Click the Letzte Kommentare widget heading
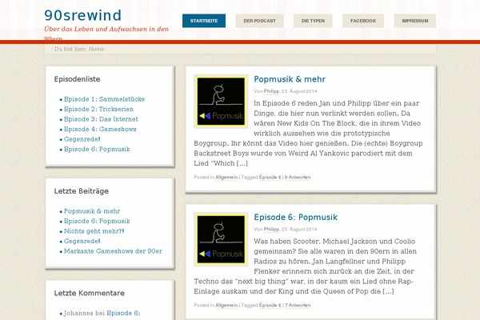Viewport: 480px width, 320px height. [90, 294]
